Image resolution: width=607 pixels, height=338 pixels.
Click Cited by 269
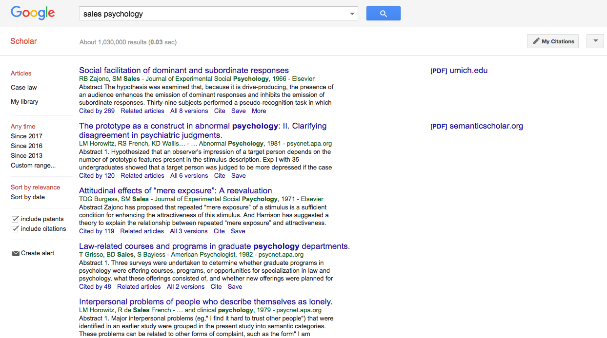click(97, 111)
